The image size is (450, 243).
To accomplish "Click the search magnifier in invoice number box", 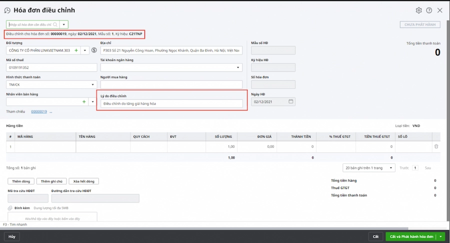I will (x=55, y=24).
